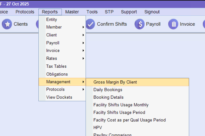Click the Clients star icon
The height and width of the screenshot is (136, 205).
pos(7,24)
